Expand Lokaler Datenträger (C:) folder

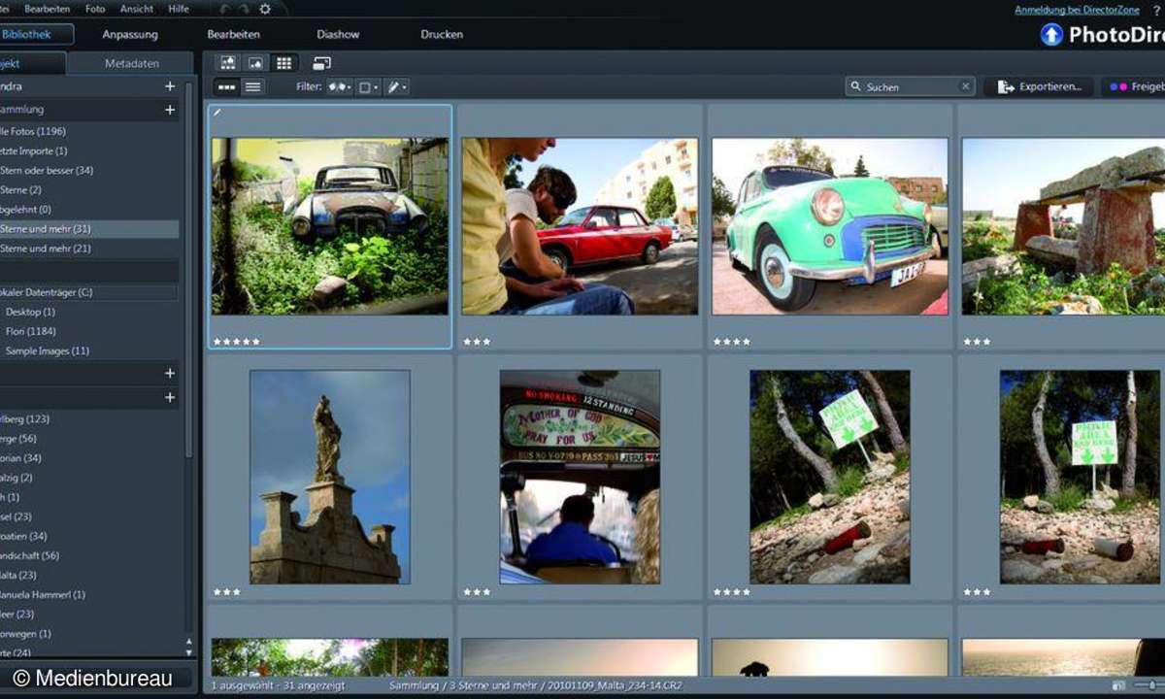click(x=89, y=292)
